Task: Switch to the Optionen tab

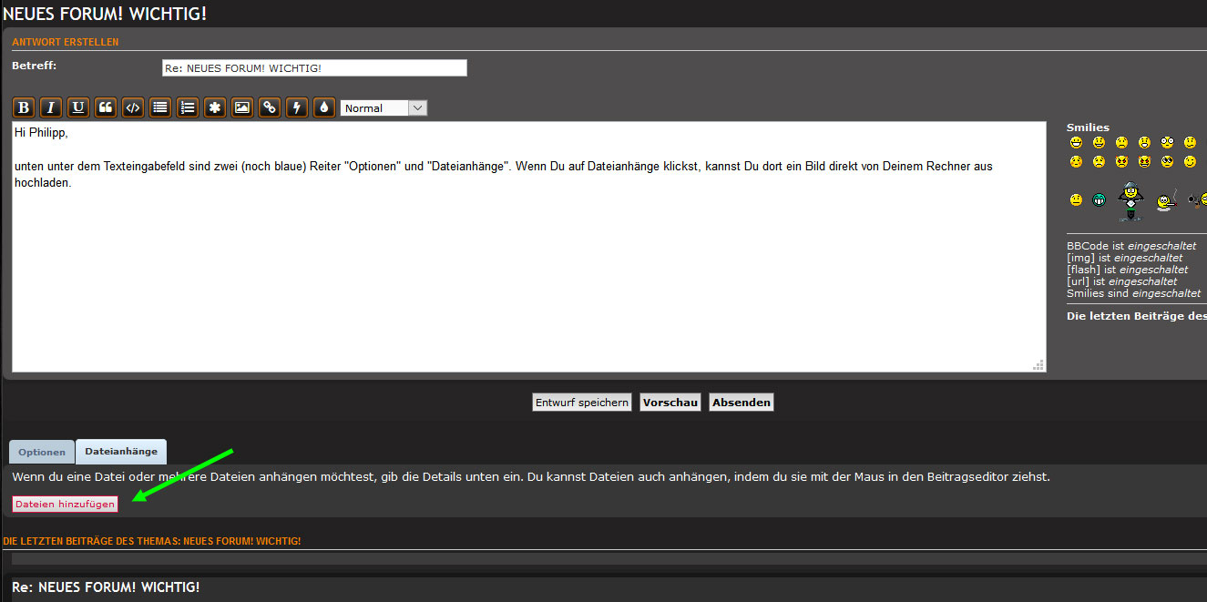Action: (42, 453)
